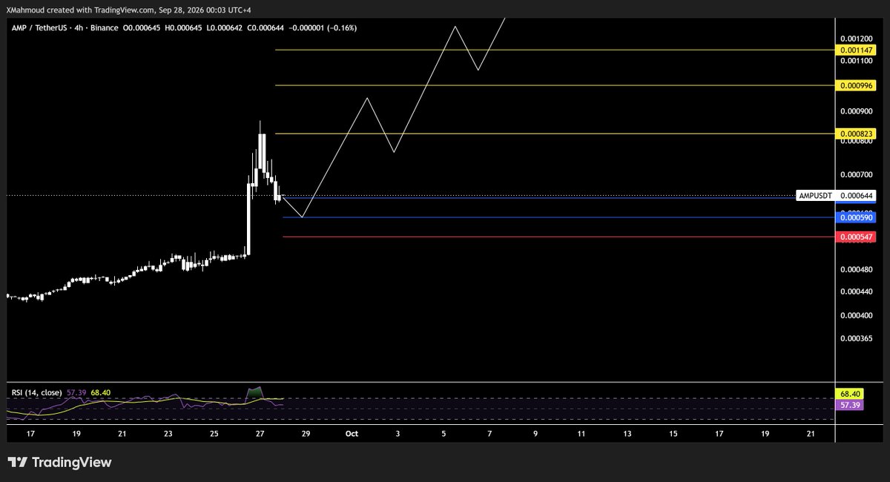Viewport: 890px width, 482px height.
Task: Click date 9 on the time axis
Action: [535, 433]
